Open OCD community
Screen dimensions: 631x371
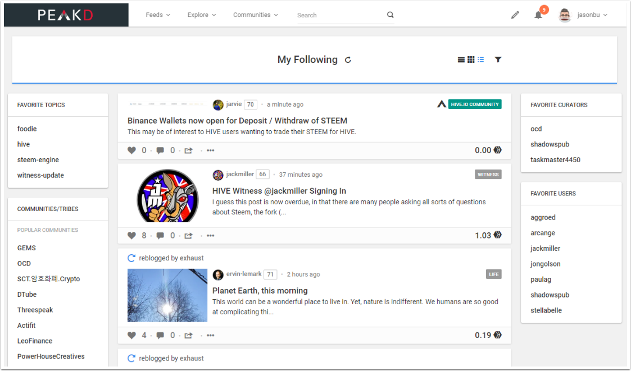tap(24, 264)
